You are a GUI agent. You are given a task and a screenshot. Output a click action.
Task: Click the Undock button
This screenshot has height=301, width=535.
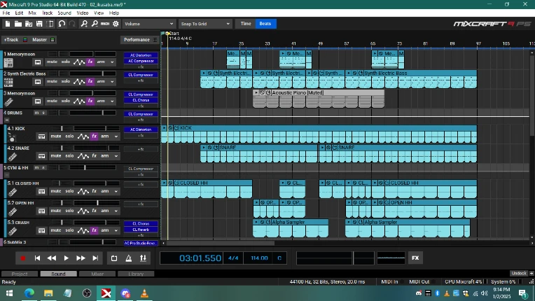(519, 274)
